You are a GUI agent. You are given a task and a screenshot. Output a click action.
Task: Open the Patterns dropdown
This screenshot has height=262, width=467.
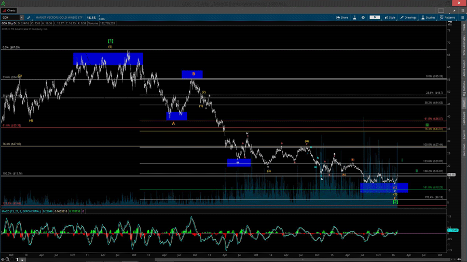(x=447, y=18)
